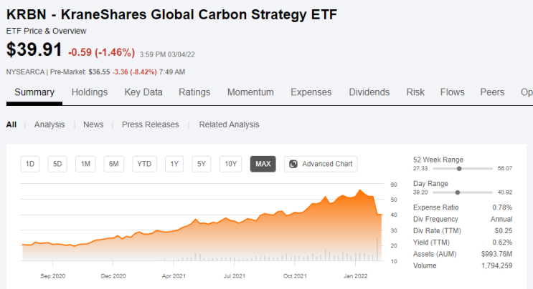Click the 3:59 PM 03/04/22 timestamp
Image resolution: width=533 pixels, height=289 pixels.
pyautogui.click(x=167, y=54)
